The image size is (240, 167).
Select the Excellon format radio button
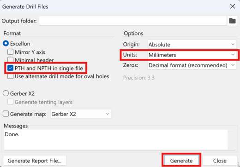point(6,44)
